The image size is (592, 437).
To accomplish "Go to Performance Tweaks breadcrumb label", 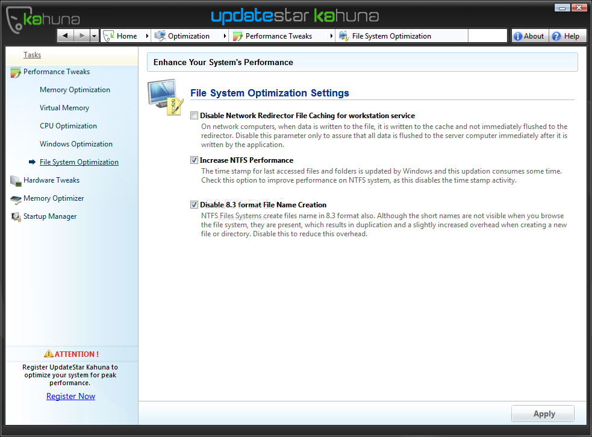I will (279, 36).
